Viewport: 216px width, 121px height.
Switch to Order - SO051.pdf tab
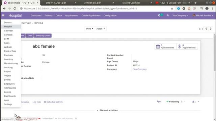point(59,3)
